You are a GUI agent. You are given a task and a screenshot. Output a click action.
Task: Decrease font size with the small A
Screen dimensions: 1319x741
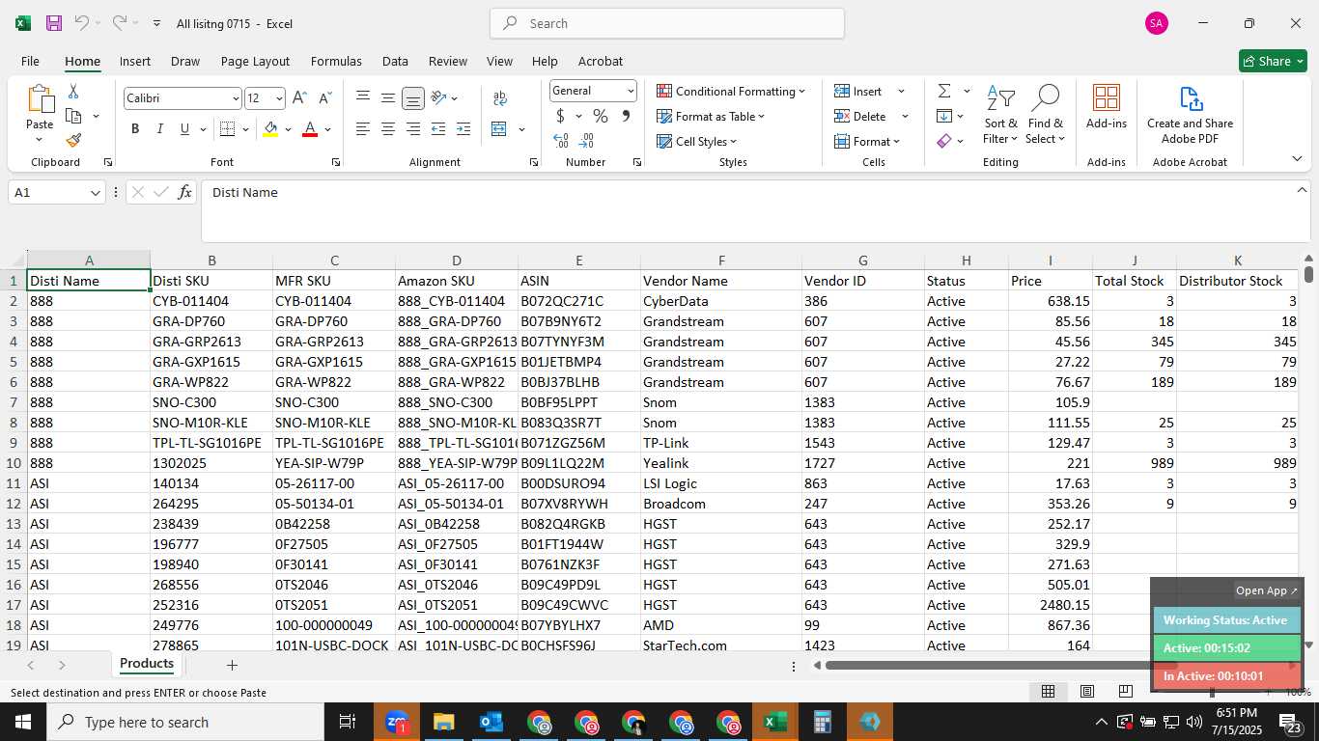(x=324, y=98)
